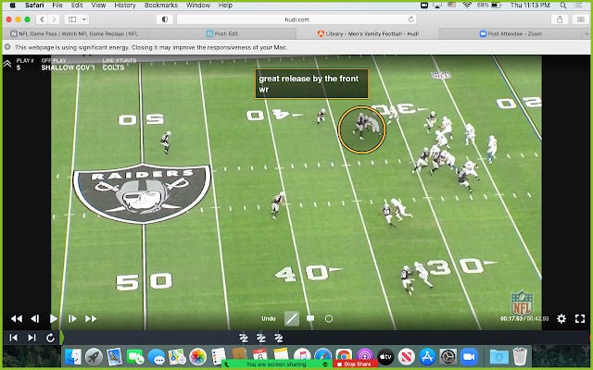The width and height of the screenshot is (593, 370).
Task: Step back one frame in video
Action: click(x=35, y=318)
